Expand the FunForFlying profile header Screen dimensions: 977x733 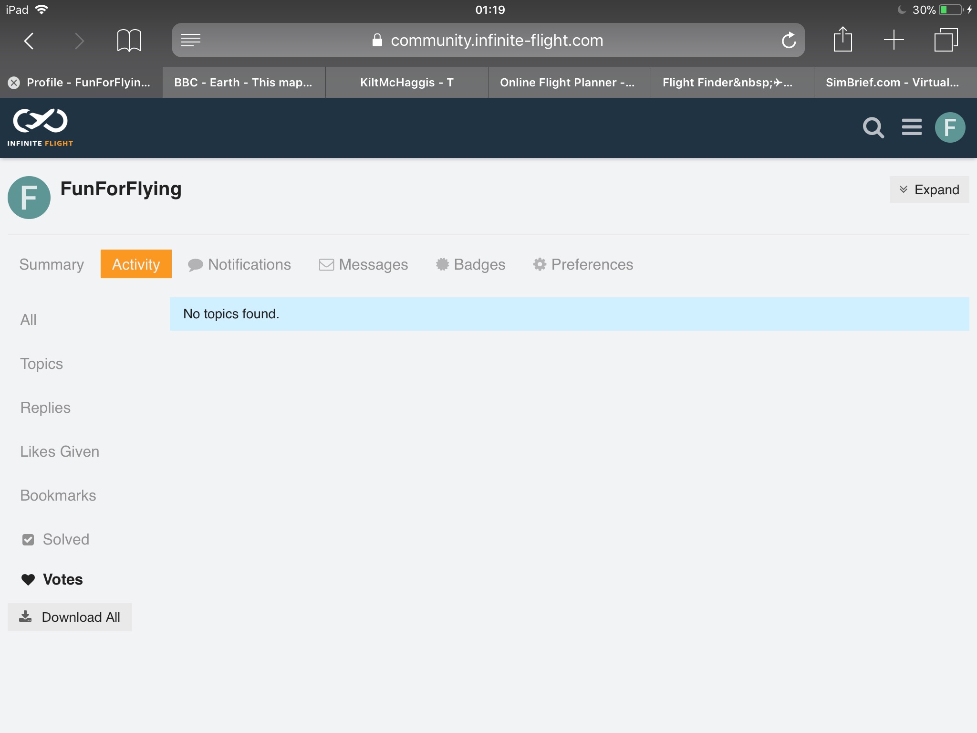[929, 189]
